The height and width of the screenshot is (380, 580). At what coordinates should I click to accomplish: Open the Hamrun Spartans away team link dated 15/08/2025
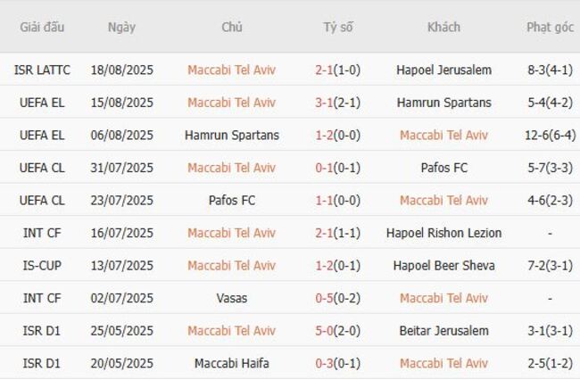[x=443, y=103]
